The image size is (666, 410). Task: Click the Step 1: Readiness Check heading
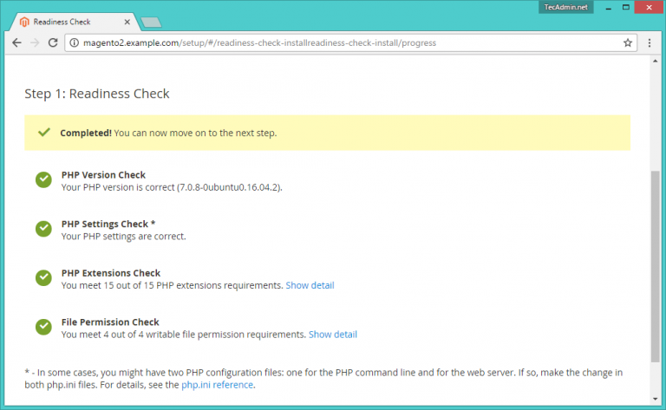[97, 94]
